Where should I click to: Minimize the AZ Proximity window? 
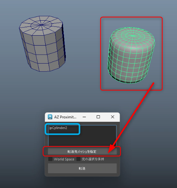[84, 117]
